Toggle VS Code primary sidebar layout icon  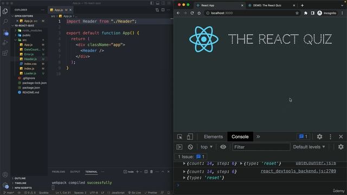coord(152,3)
